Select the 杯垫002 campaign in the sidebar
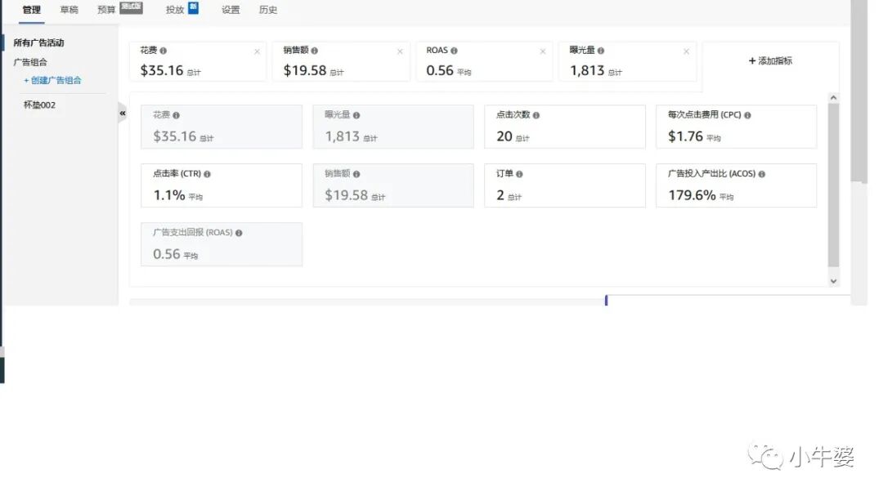 pos(38,105)
